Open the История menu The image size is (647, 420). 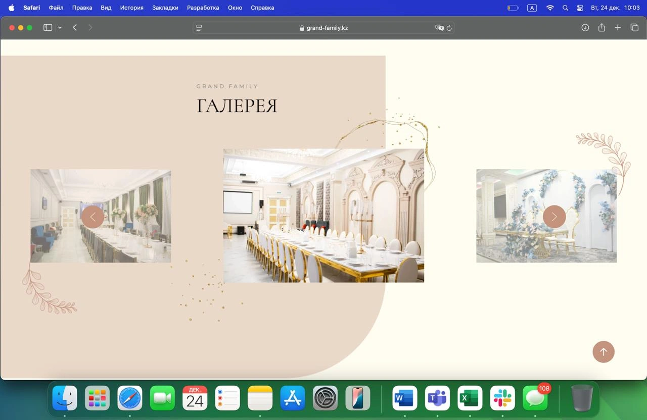tap(132, 8)
